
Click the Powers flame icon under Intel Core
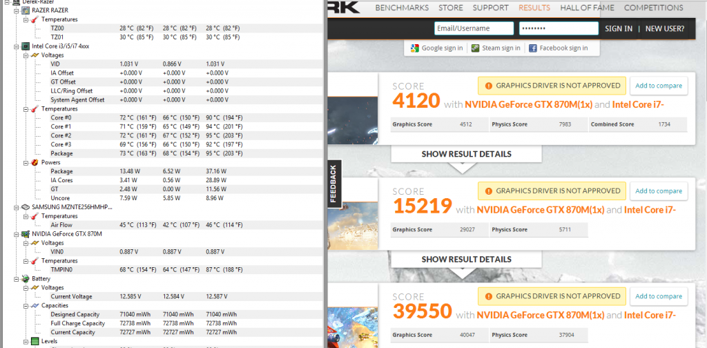[x=35, y=162]
